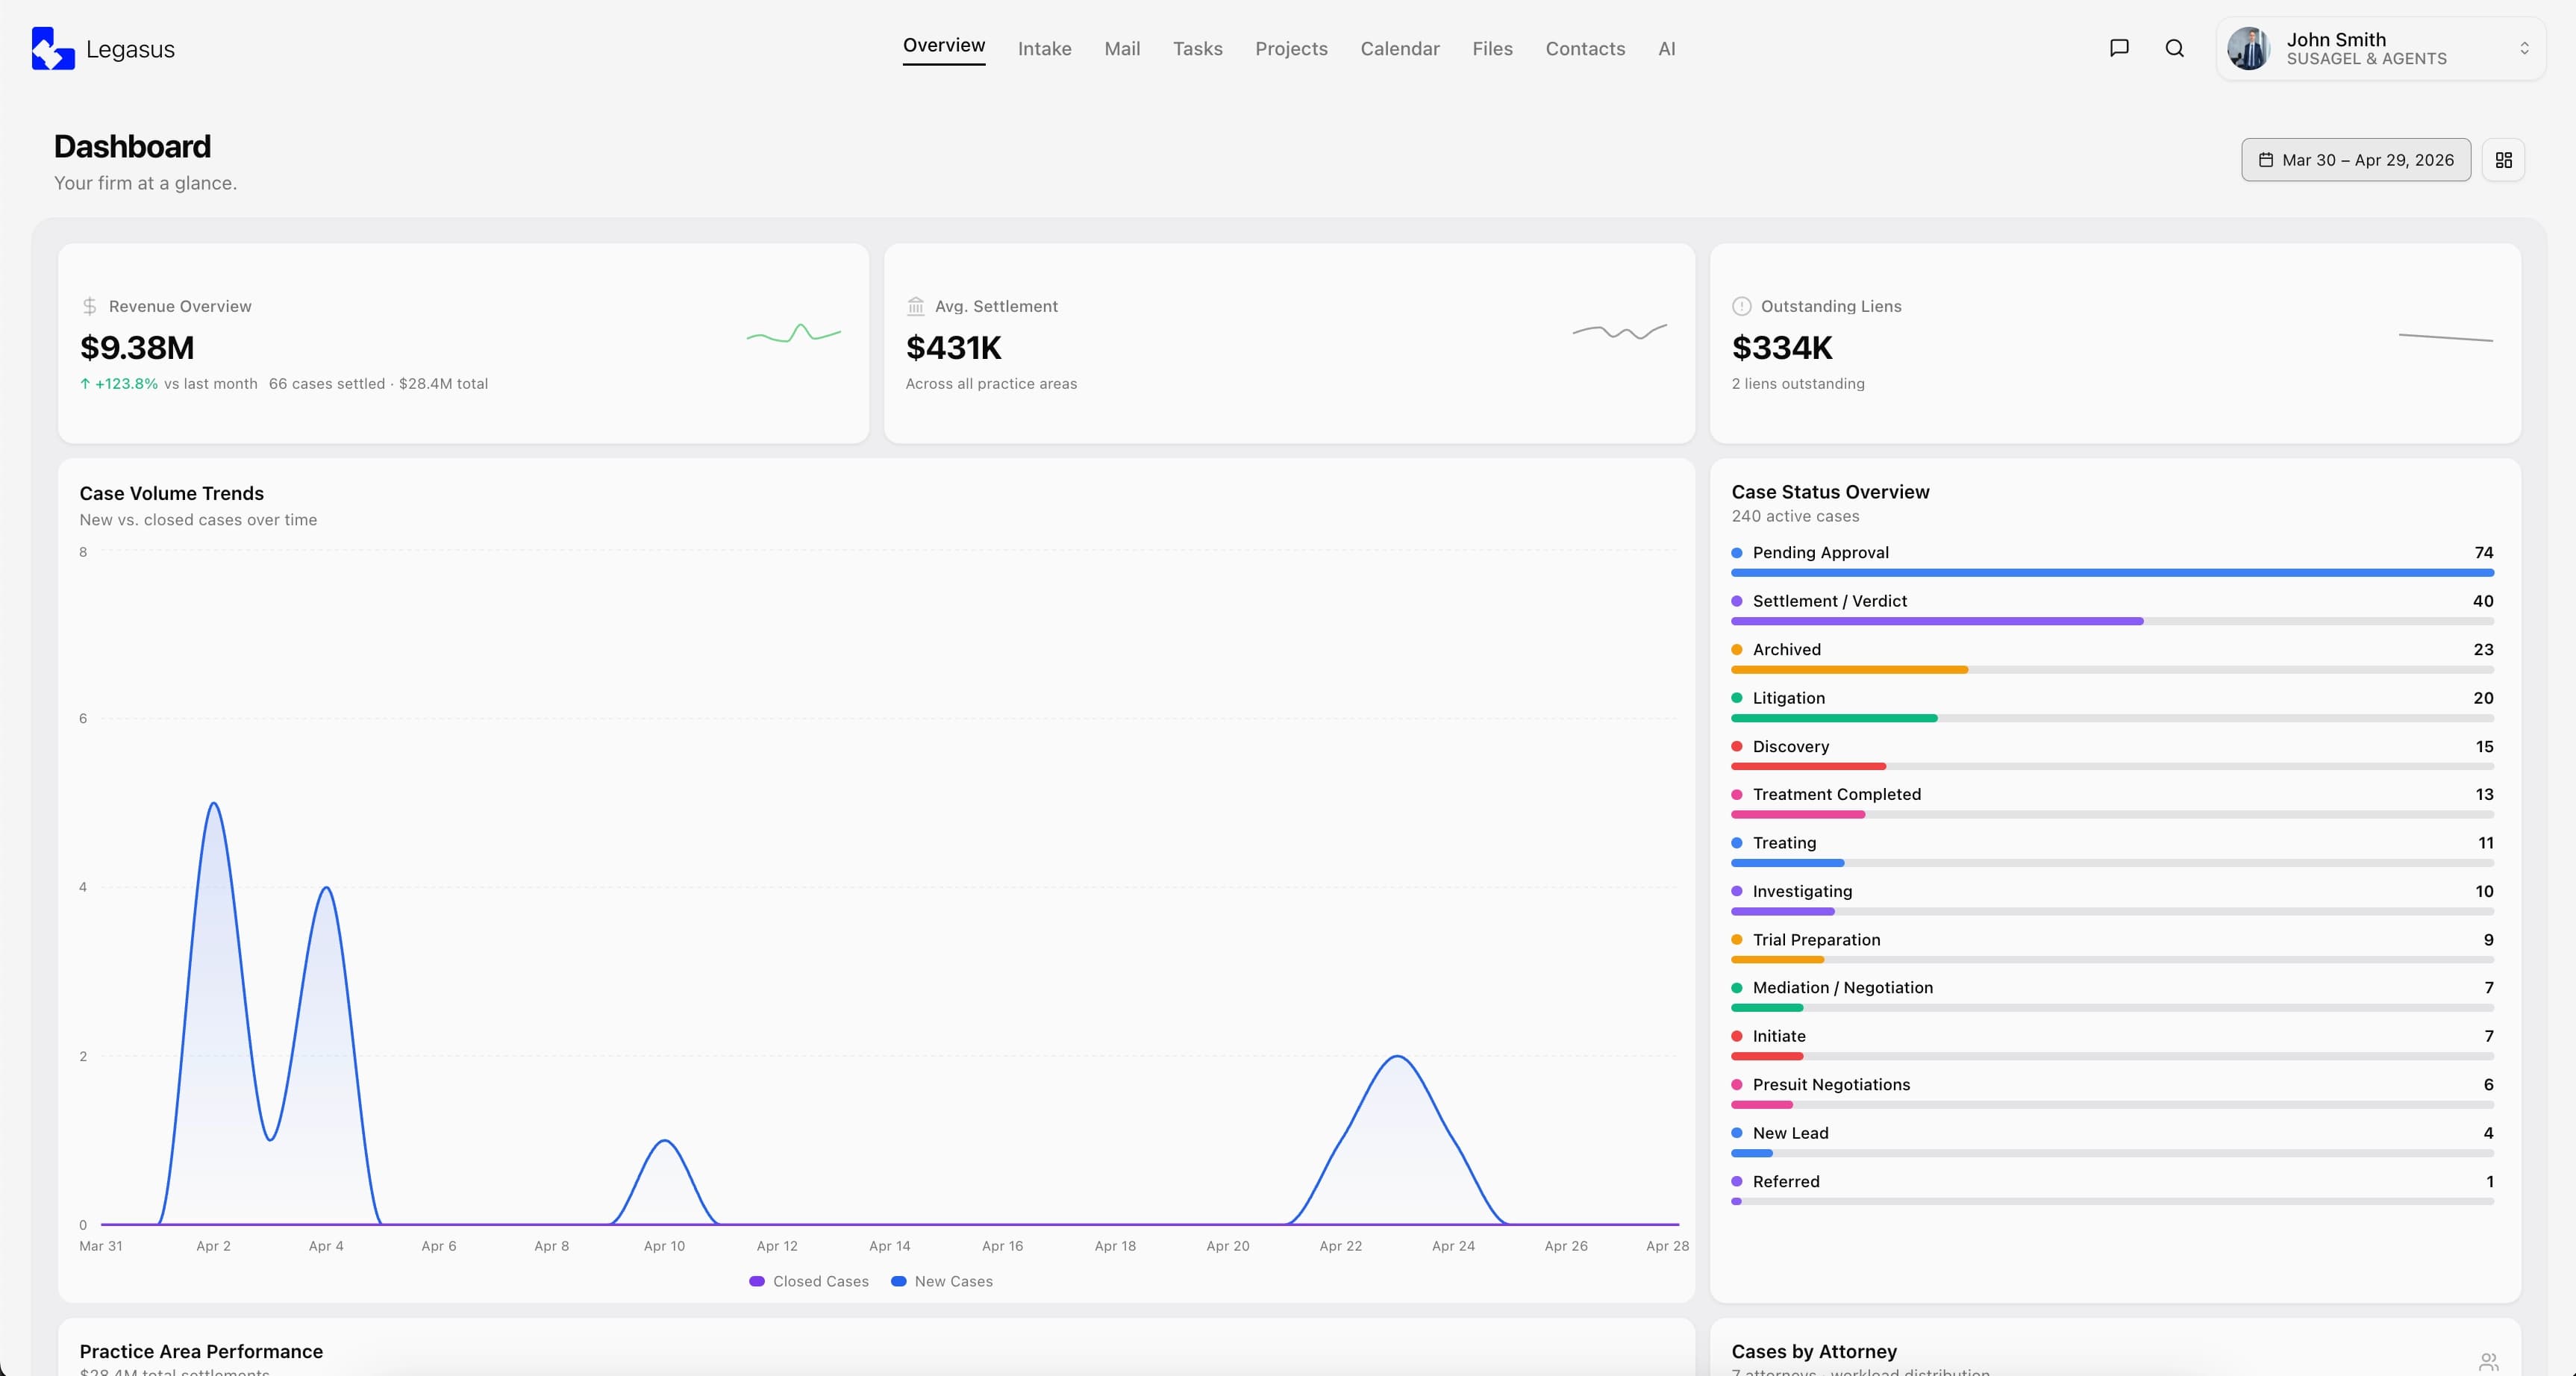Click the Legasus logo icon
The image size is (2576, 1376).
click(53, 48)
